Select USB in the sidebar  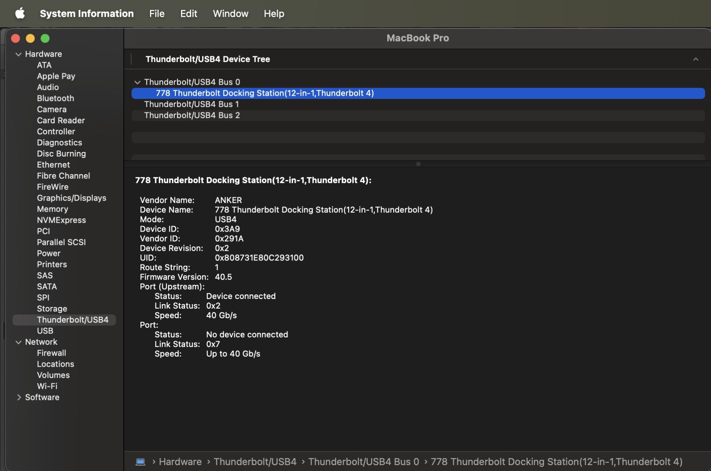(x=45, y=331)
